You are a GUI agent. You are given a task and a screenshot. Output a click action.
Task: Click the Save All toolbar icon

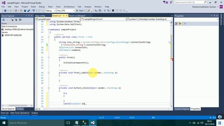(29, 11)
